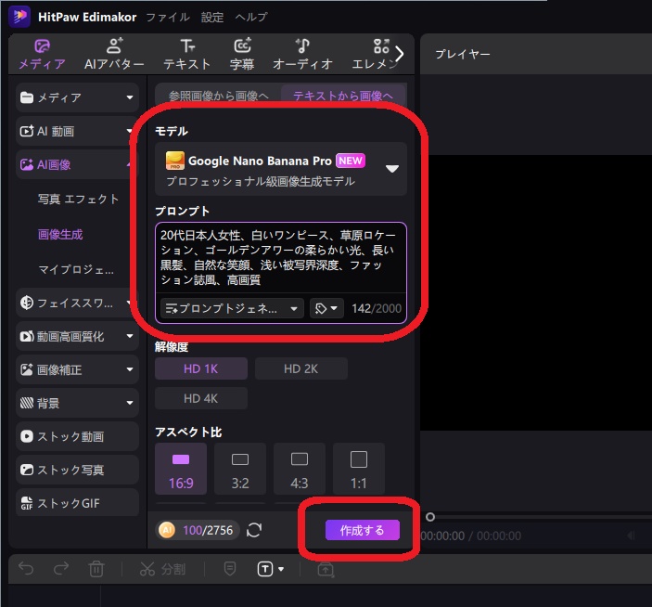
Task: Click the ストックGIF file icon
Action: point(27,503)
